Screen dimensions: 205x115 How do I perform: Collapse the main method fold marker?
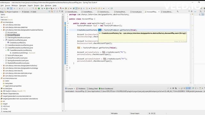pos(68,23)
